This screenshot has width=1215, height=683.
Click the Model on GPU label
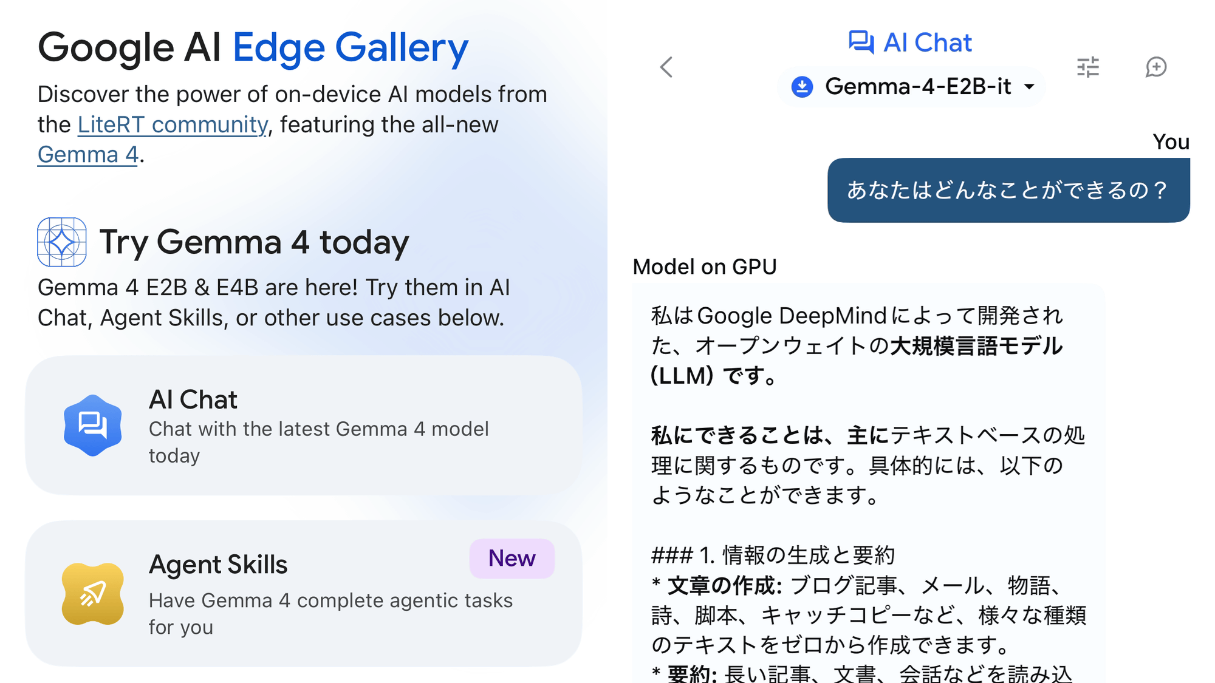tap(705, 267)
